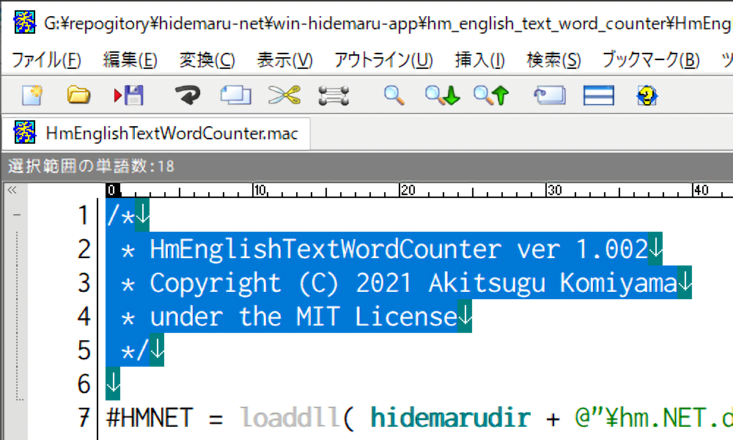
Task: Click line number 6 in the gutter
Action: [x=84, y=384]
